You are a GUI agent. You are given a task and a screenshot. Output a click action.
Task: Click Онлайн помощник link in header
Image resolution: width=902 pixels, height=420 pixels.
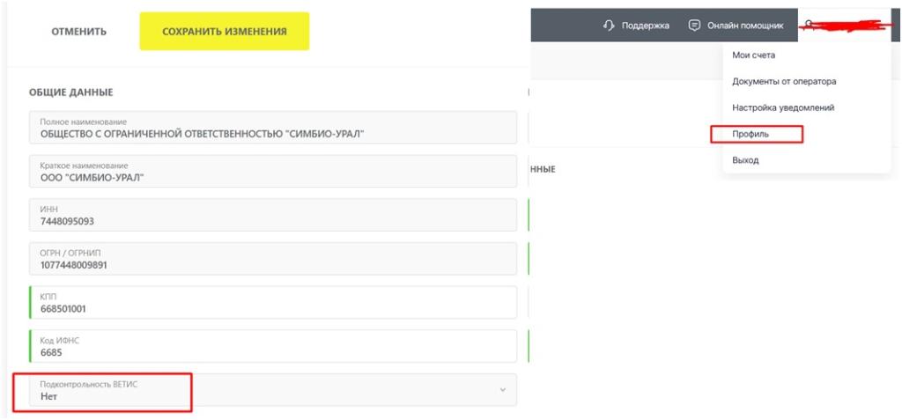745,26
